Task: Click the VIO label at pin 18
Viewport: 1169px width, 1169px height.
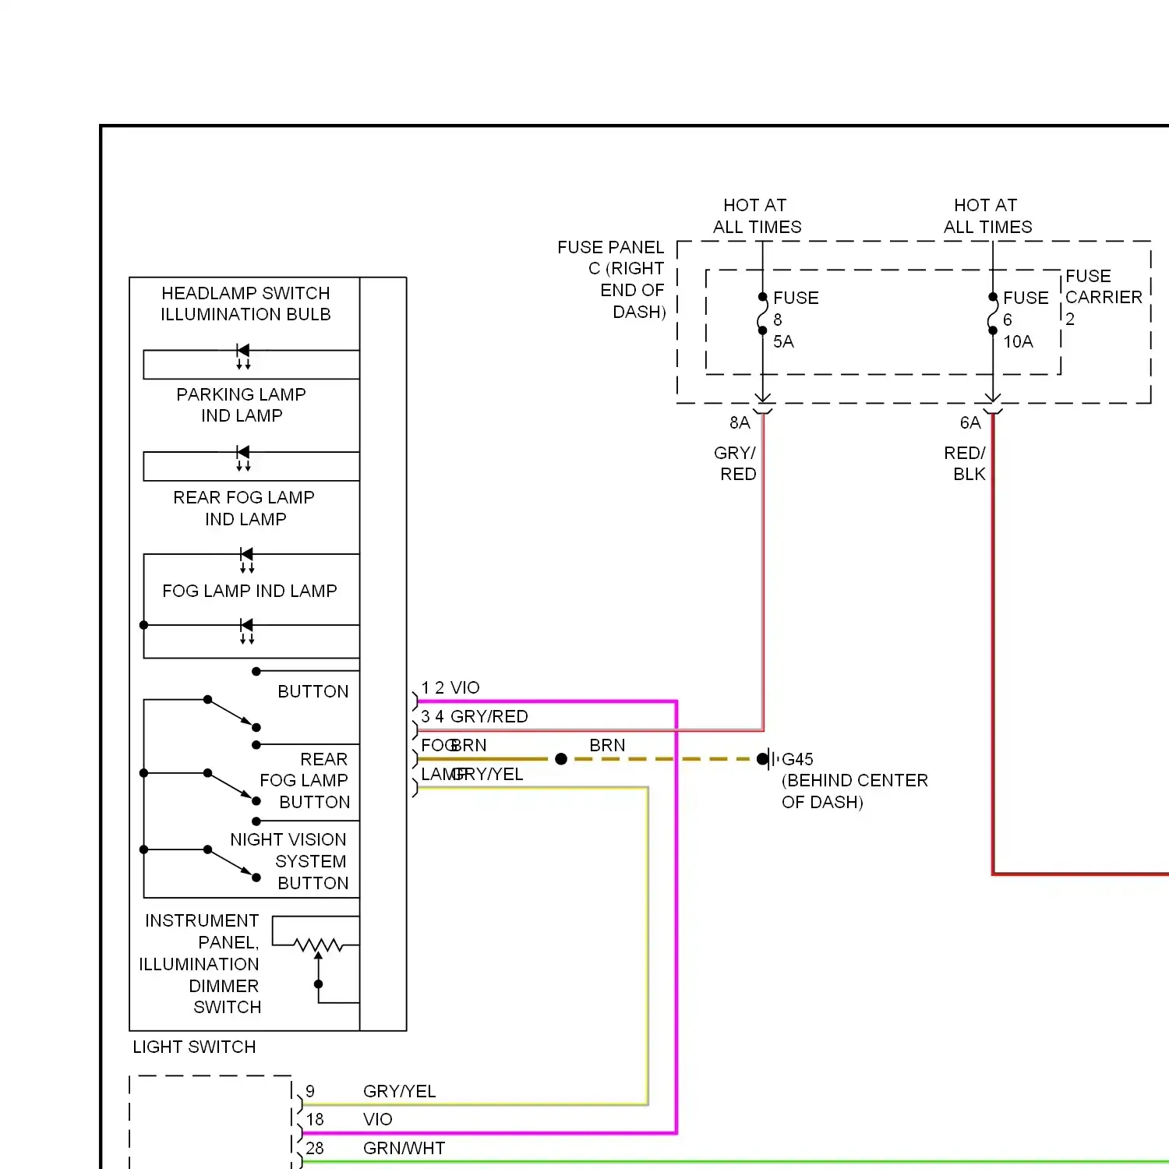Action: [377, 1119]
